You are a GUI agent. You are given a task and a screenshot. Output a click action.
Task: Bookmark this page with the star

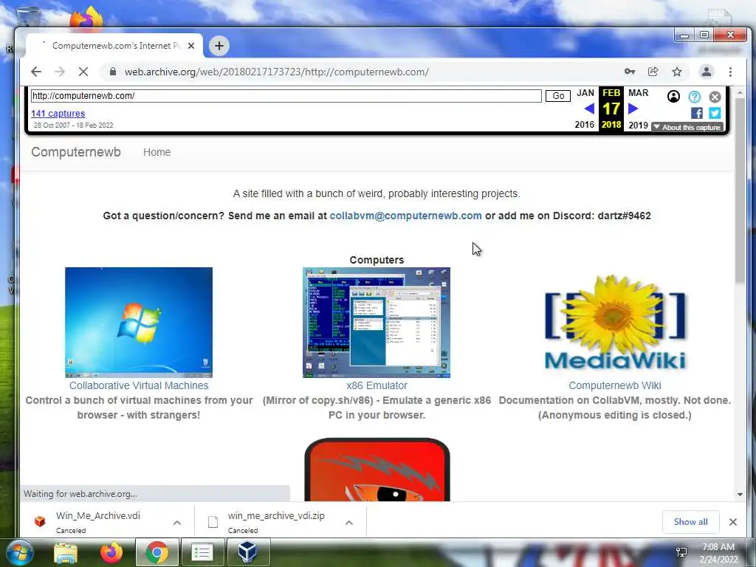(677, 72)
